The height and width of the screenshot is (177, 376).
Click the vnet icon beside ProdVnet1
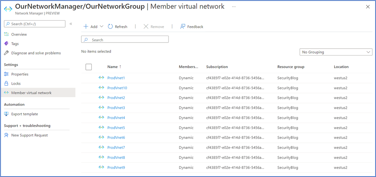coord(101,77)
